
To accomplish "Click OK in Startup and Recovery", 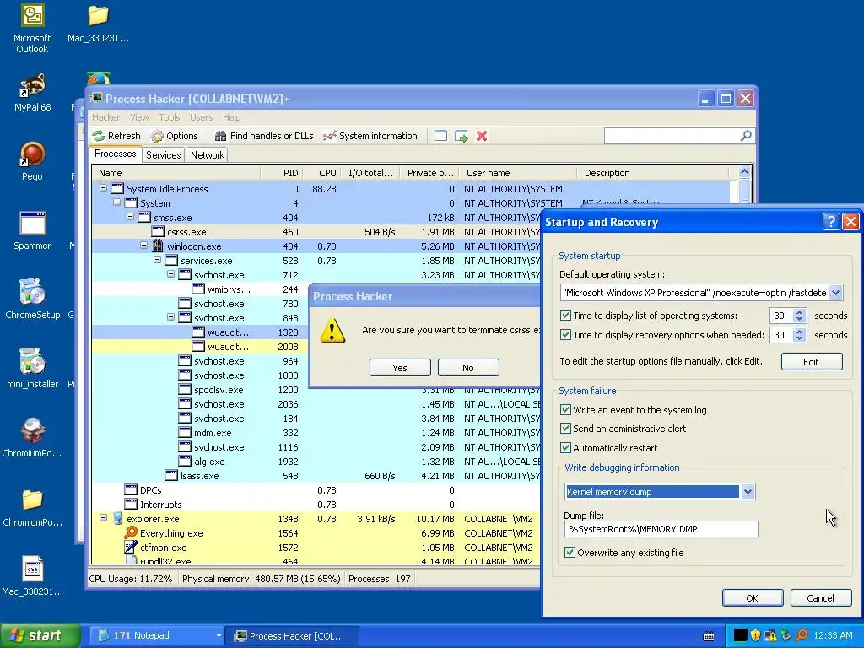I will (752, 598).
